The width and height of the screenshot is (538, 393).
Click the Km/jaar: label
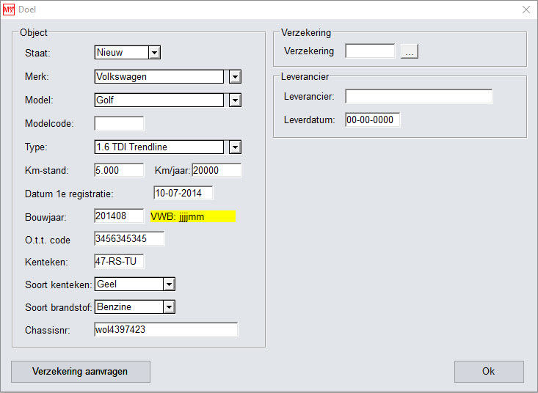point(172,170)
